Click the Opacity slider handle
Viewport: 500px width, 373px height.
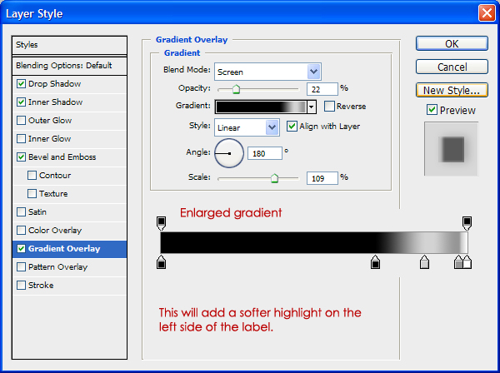click(x=236, y=89)
